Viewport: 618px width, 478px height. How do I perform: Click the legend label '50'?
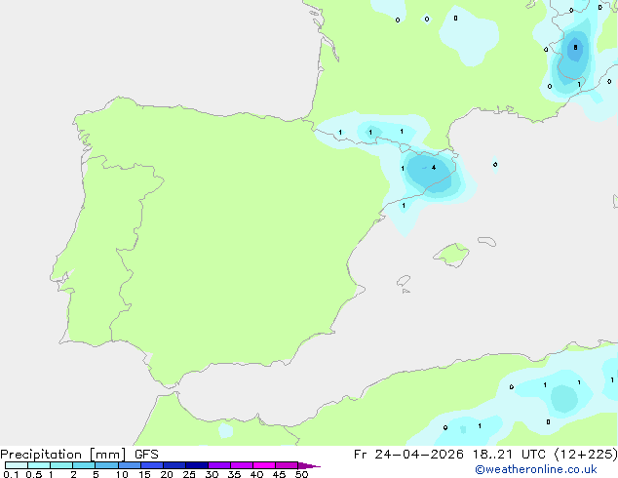coord(301,474)
